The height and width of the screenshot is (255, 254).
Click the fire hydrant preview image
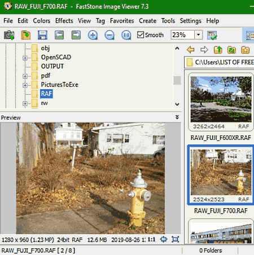tap(90, 178)
